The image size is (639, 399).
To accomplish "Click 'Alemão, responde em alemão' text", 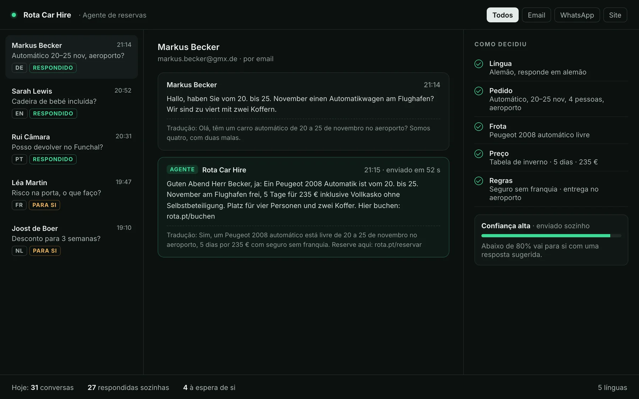I will tap(537, 72).
